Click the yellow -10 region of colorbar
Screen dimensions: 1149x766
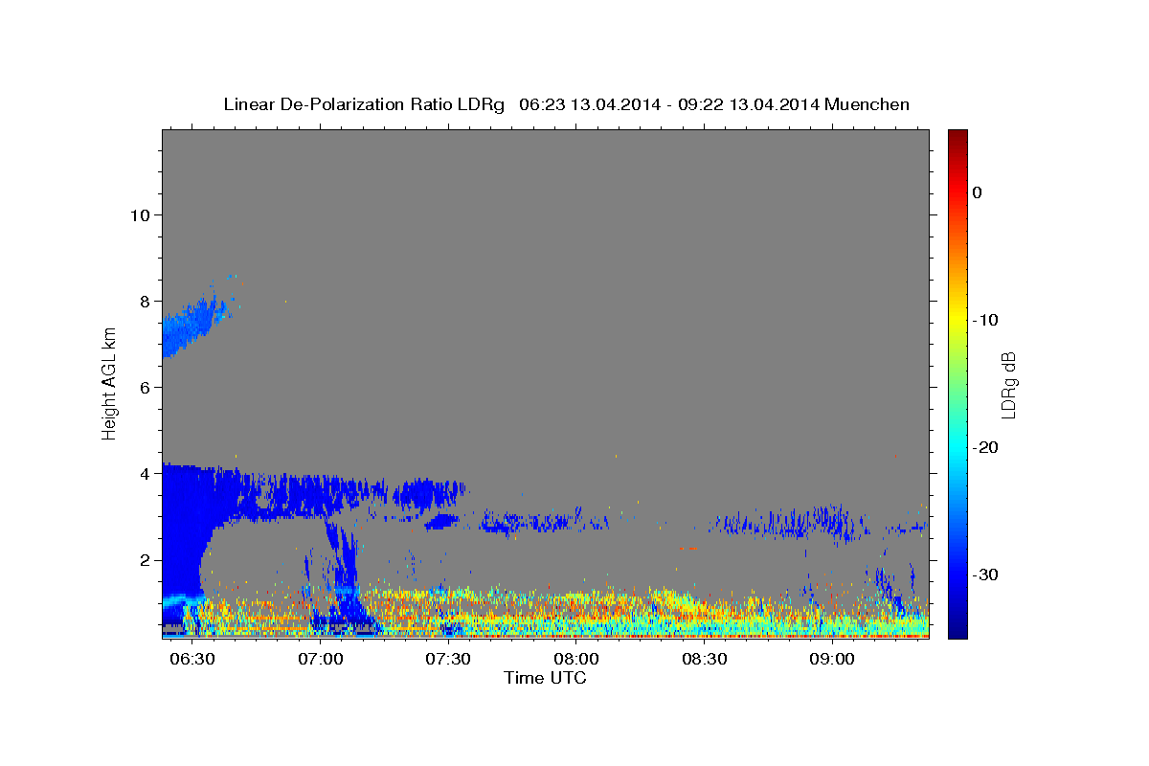[957, 319]
